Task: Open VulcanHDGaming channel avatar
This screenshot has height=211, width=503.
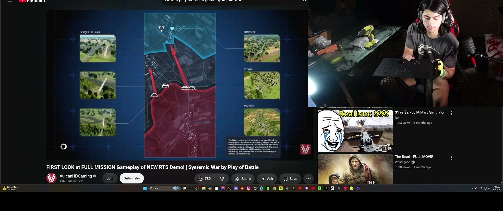Action: [x=52, y=178]
